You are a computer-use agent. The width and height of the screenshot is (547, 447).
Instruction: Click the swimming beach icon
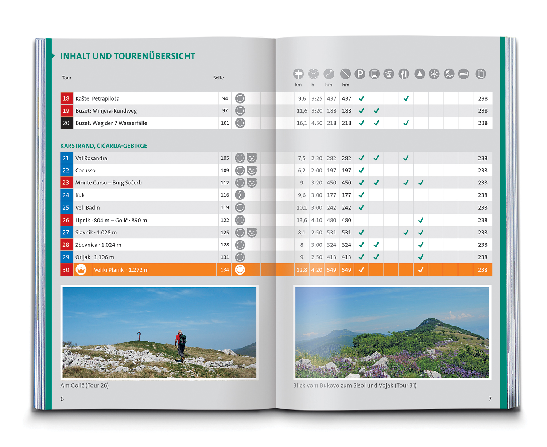[x=449, y=74]
